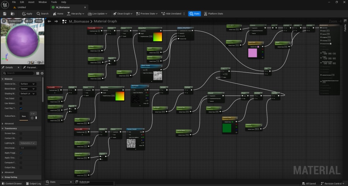Screen dimensions: 348x186
Task: Toggle Apply Fogging checkbox
Action: 20,153
